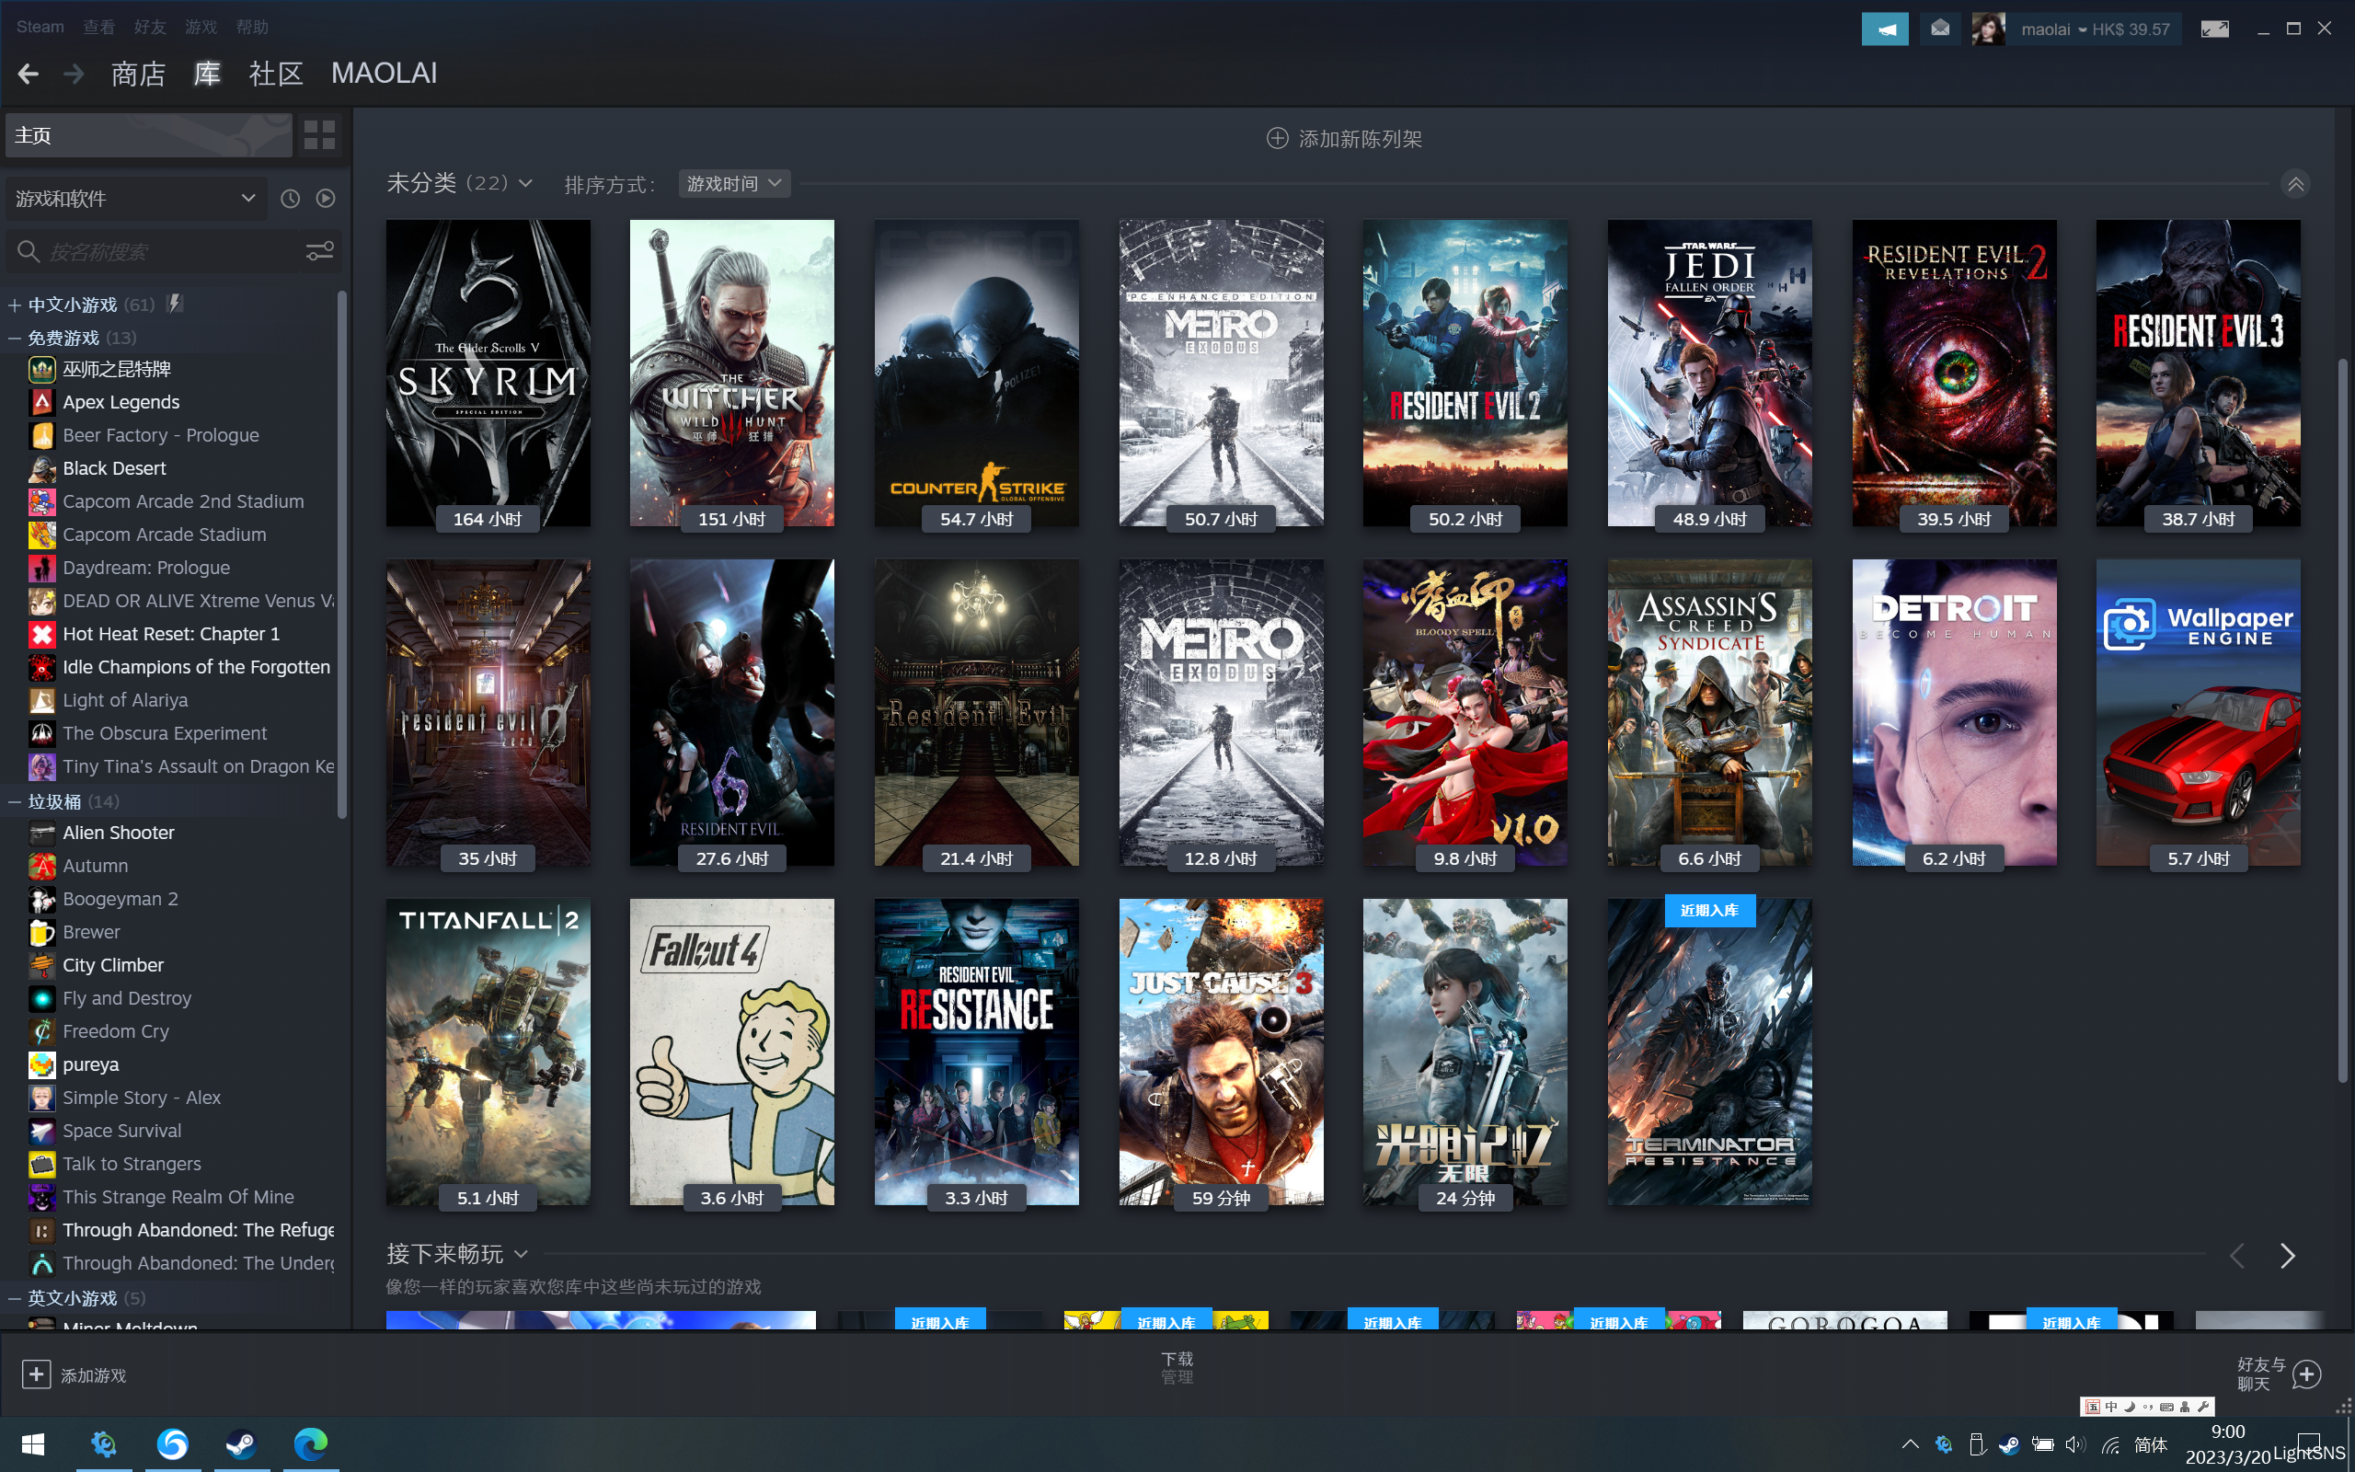Open the 游戏 menu

coord(201,28)
